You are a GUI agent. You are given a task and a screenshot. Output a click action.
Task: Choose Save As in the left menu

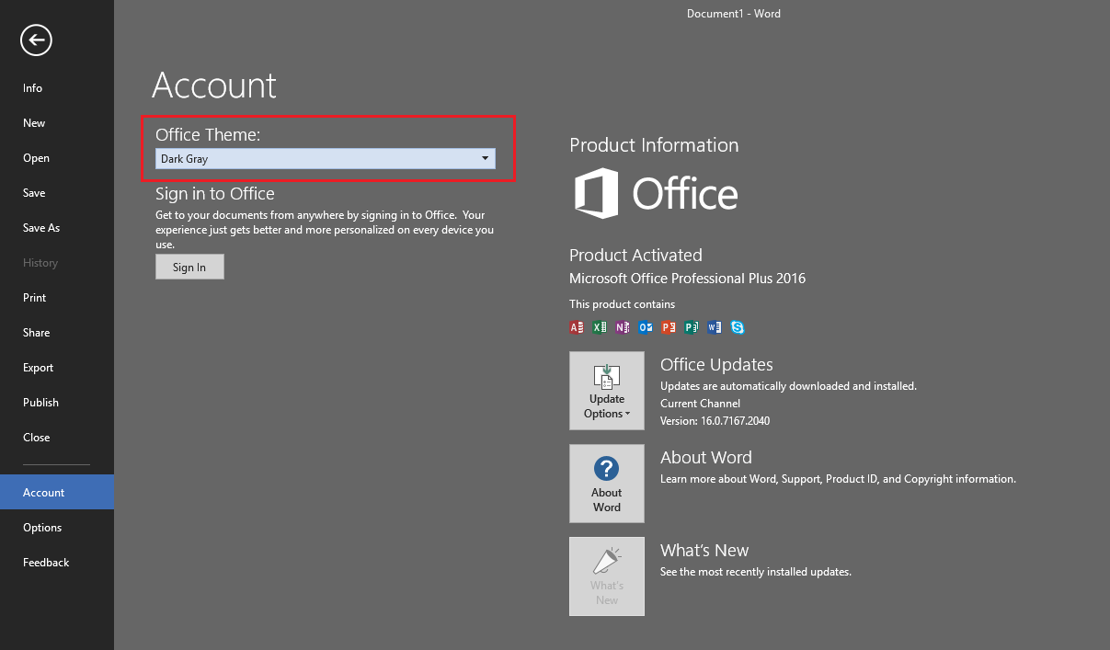click(57, 228)
